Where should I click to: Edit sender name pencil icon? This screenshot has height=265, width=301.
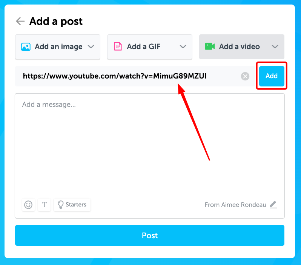(273, 205)
